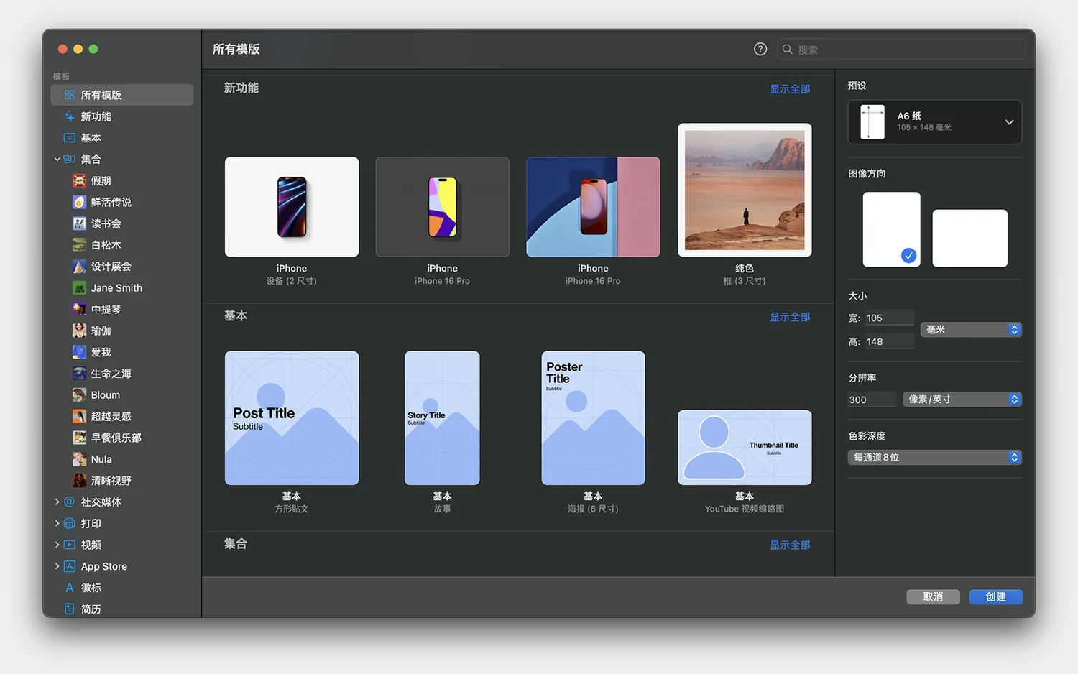Click the 打印 printer icon
Viewport: 1078px width, 674px height.
coord(70,524)
